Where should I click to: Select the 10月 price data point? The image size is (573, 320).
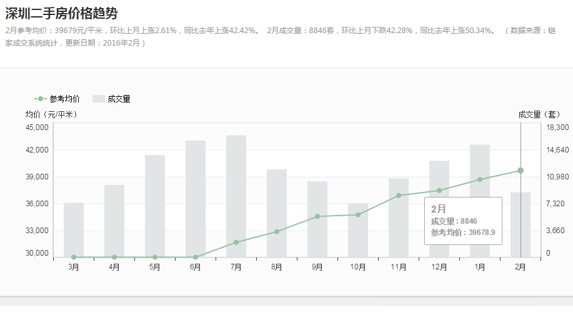click(358, 215)
